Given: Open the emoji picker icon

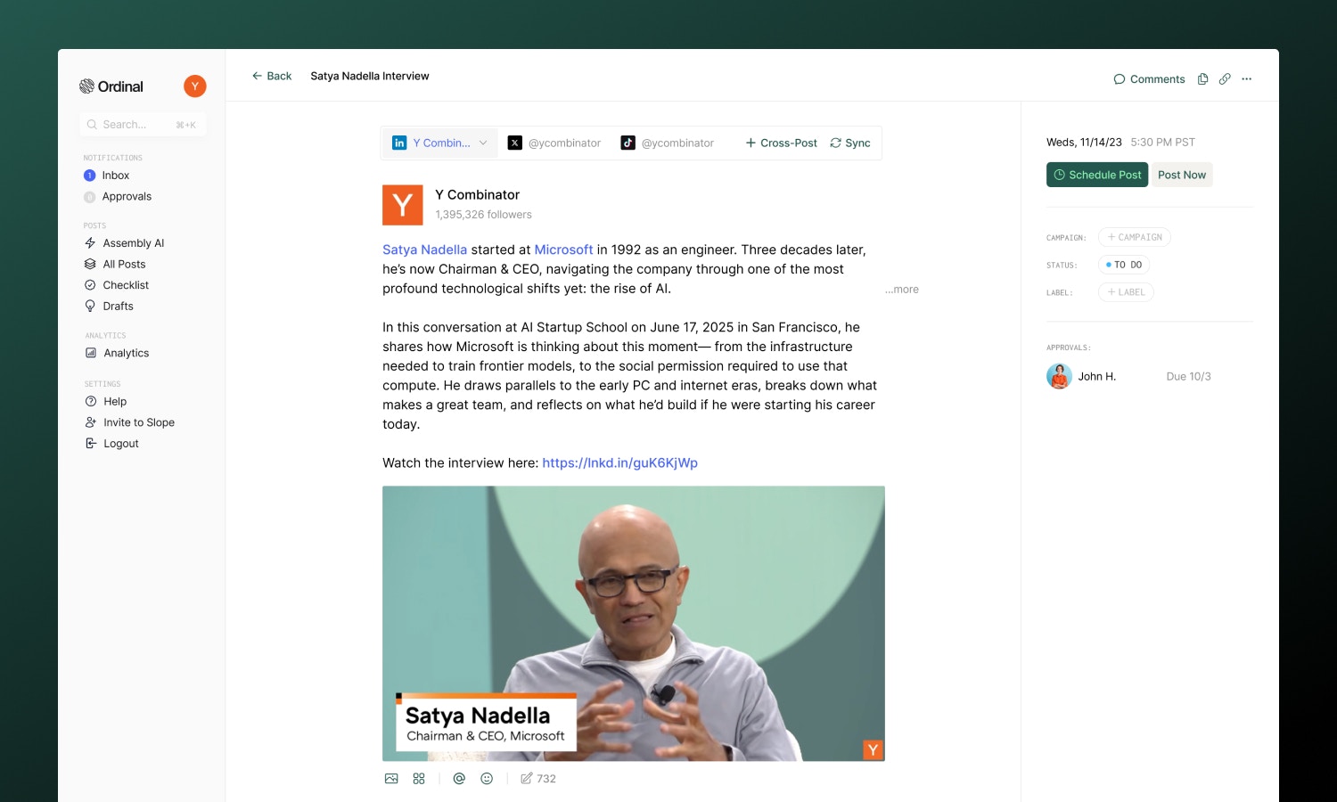Looking at the screenshot, I should click(487, 779).
